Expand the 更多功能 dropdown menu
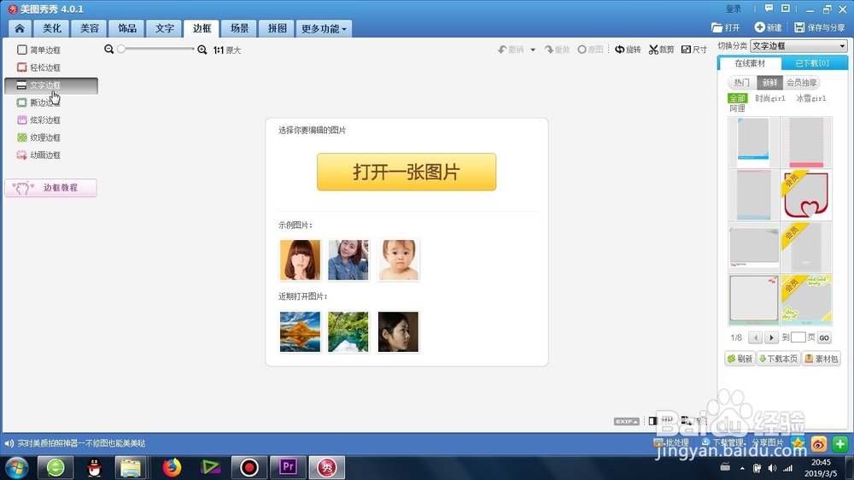This screenshot has width=854, height=480. tap(324, 29)
